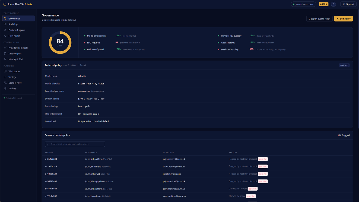Open session s-53f76fe8

tap(51, 189)
